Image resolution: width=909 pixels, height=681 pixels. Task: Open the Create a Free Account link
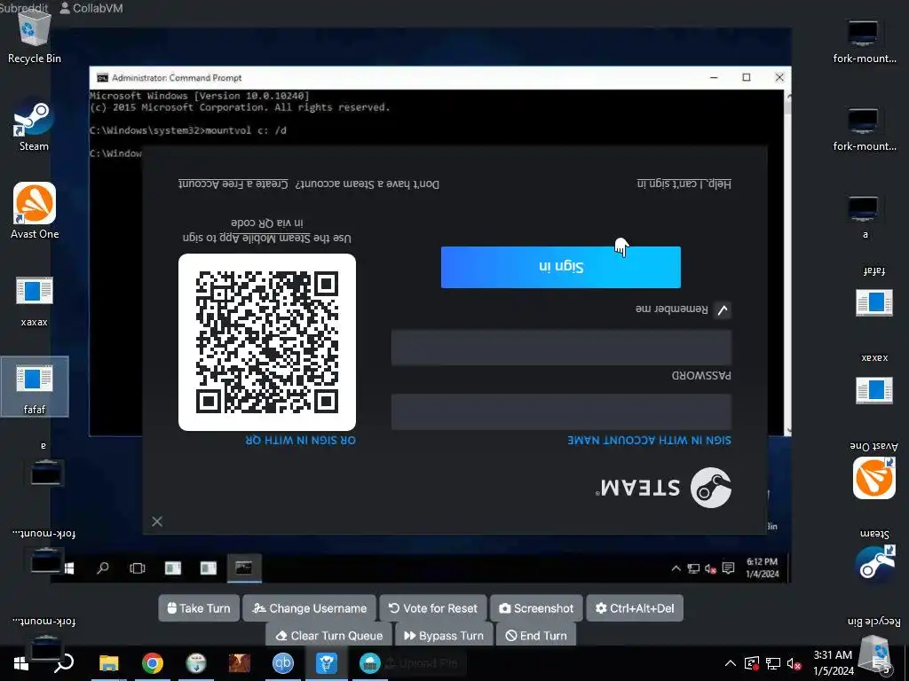click(x=233, y=184)
